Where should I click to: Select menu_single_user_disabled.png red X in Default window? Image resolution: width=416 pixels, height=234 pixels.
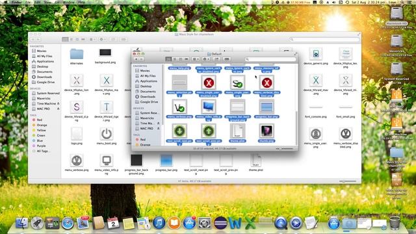(x=209, y=83)
